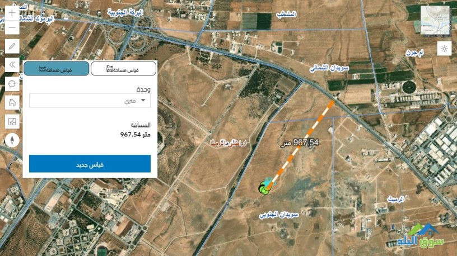Switch to قياس مسافة distance tab
Screen dimensions: 457x256
click(56, 69)
